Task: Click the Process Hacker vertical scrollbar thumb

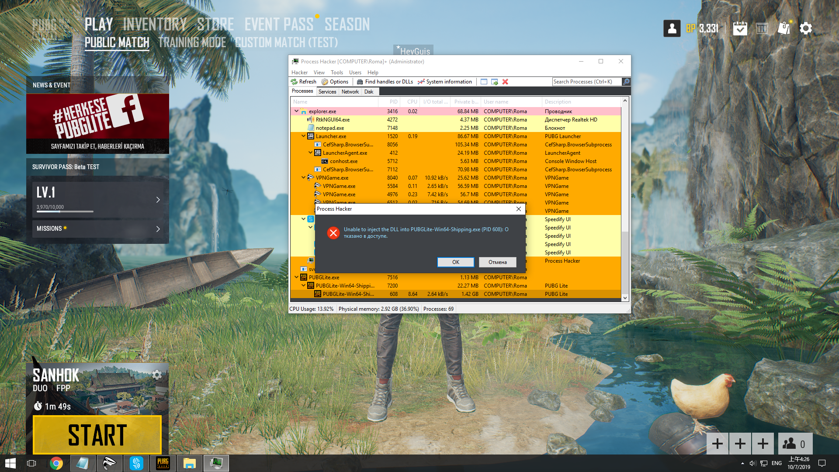Action: tap(625, 261)
